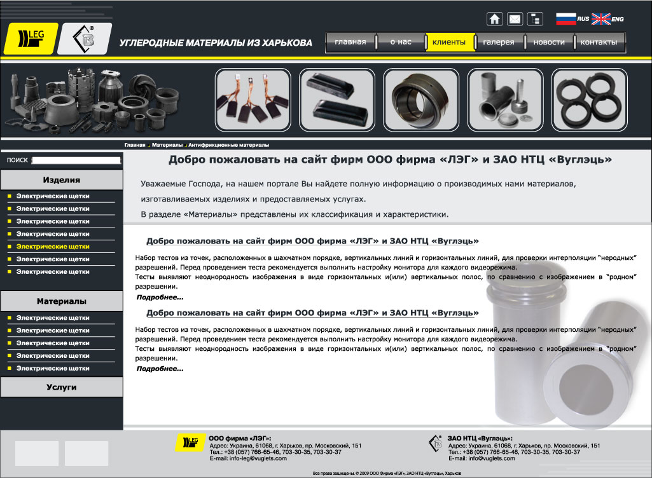The height and width of the screenshot is (478, 652).
Task: Open the two black carbon bars thumbnail
Action: tap(336, 100)
